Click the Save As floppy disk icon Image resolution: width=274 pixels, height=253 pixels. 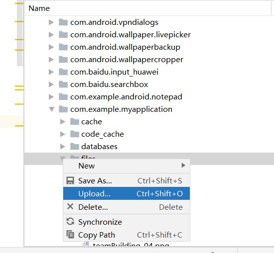[70, 180]
